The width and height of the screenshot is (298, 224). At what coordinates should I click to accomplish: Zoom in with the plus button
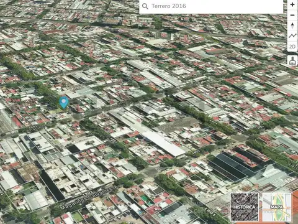[x=292, y=4]
